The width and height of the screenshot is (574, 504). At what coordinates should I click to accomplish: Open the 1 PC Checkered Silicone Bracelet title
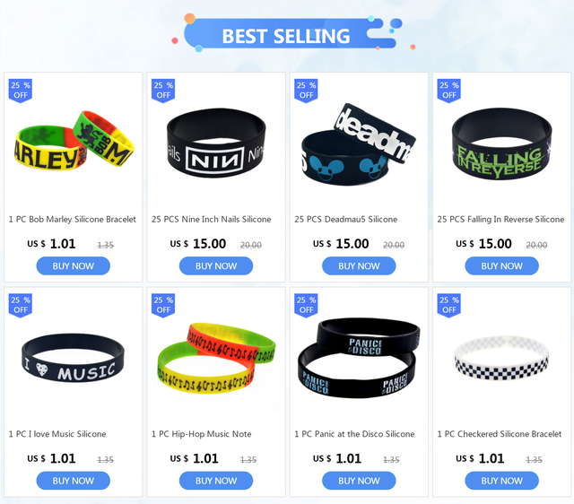click(500, 434)
